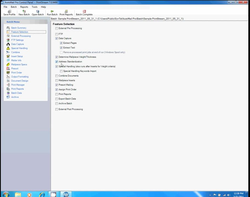The image size is (250, 197).
Task: Open the Tools menu
Action: [34, 7]
